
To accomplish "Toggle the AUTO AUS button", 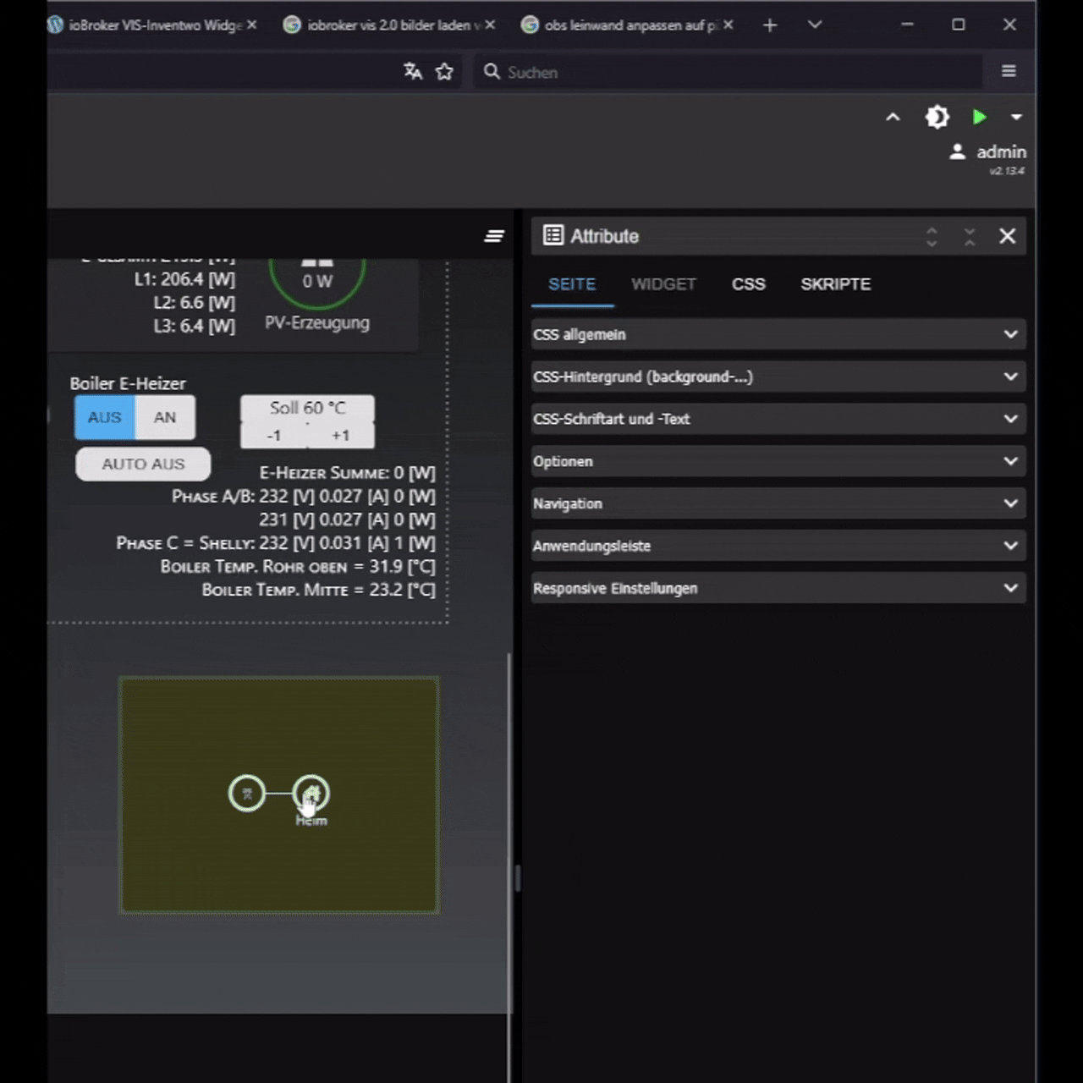I will [x=143, y=464].
